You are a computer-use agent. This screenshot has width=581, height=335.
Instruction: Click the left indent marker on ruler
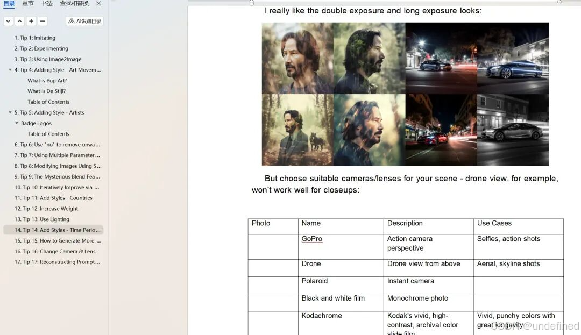[x=252, y=3]
